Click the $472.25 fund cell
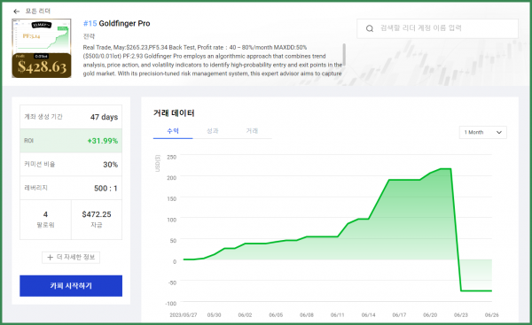Viewport: 532px width, 325px height. click(97, 220)
